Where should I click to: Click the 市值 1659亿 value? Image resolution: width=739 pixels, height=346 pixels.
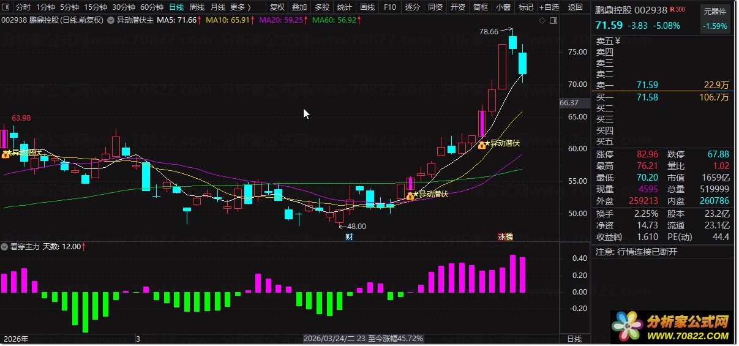coord(716,178)
